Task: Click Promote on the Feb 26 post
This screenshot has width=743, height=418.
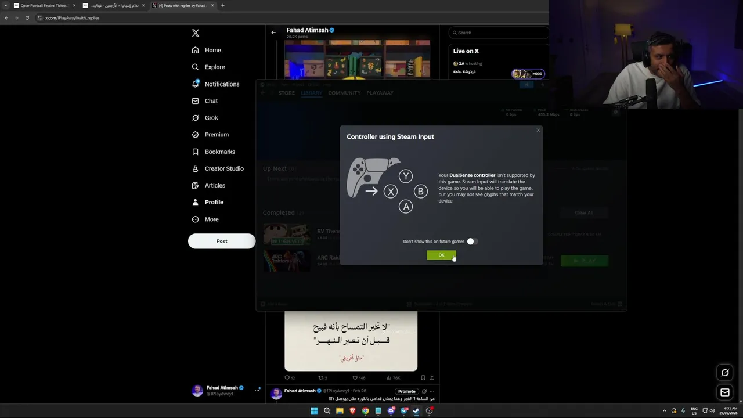Action: [x=406, y=391]
